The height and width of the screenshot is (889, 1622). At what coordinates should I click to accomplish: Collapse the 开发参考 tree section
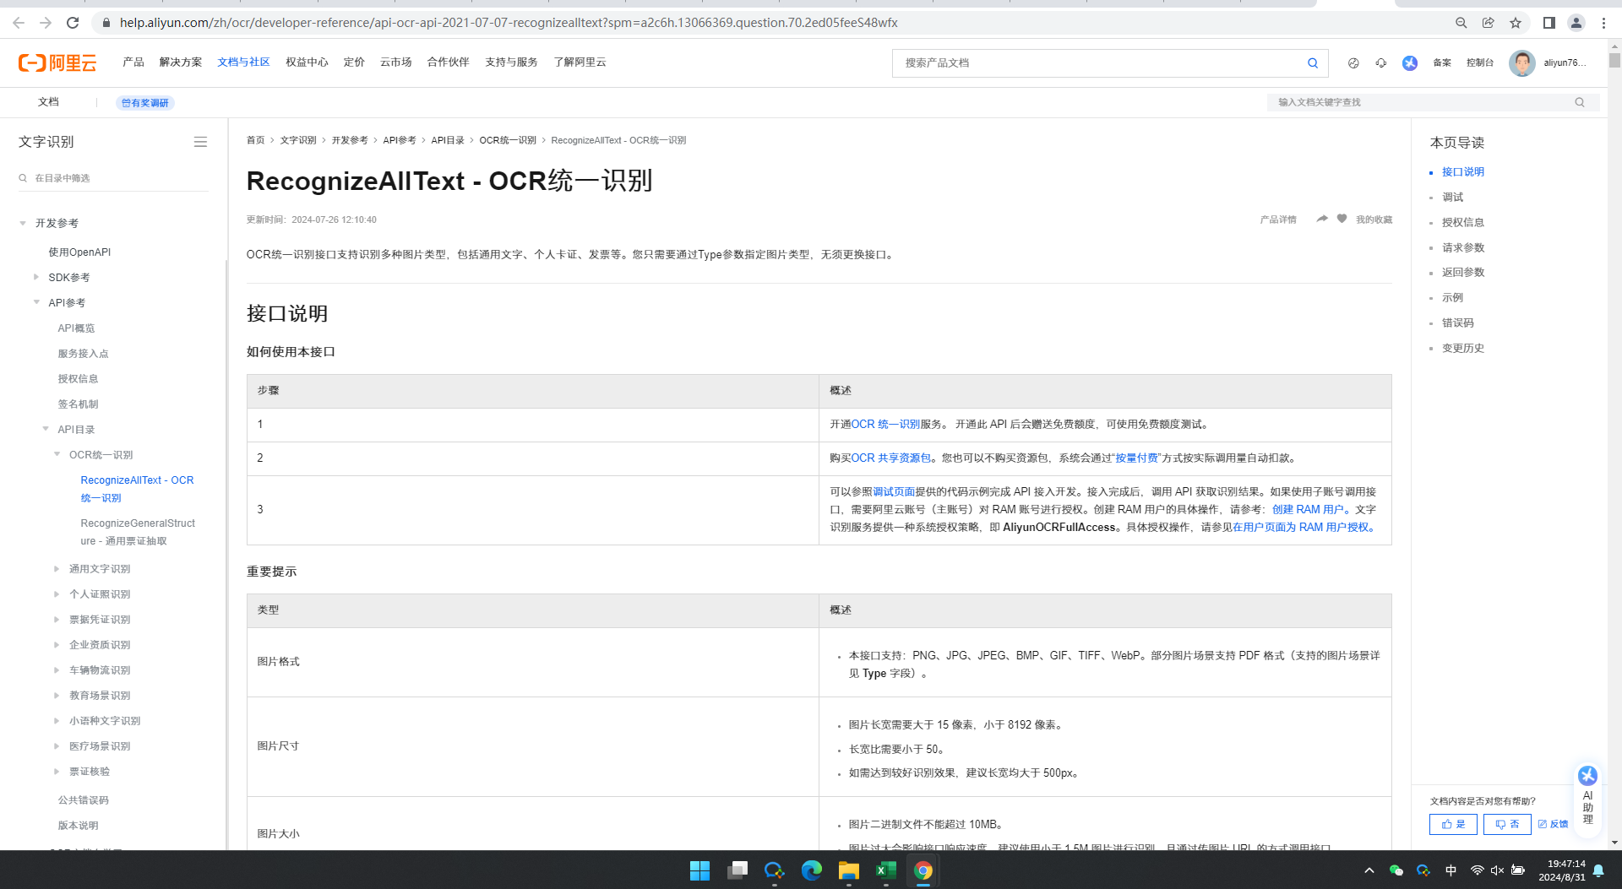23,223
